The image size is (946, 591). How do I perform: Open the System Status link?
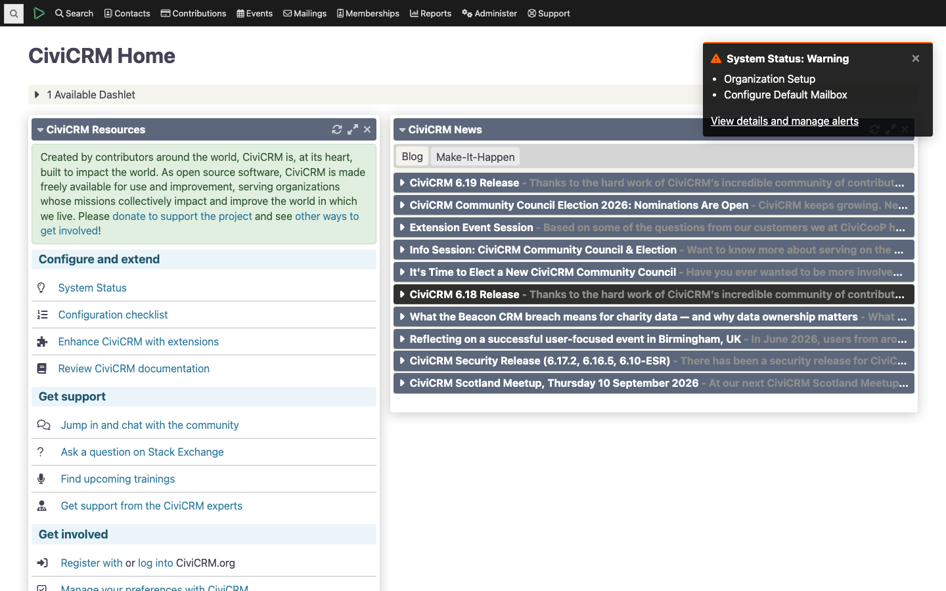[x=93, y=288]
